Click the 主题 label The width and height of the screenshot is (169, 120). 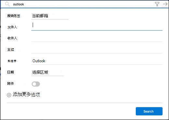[11, 50]
